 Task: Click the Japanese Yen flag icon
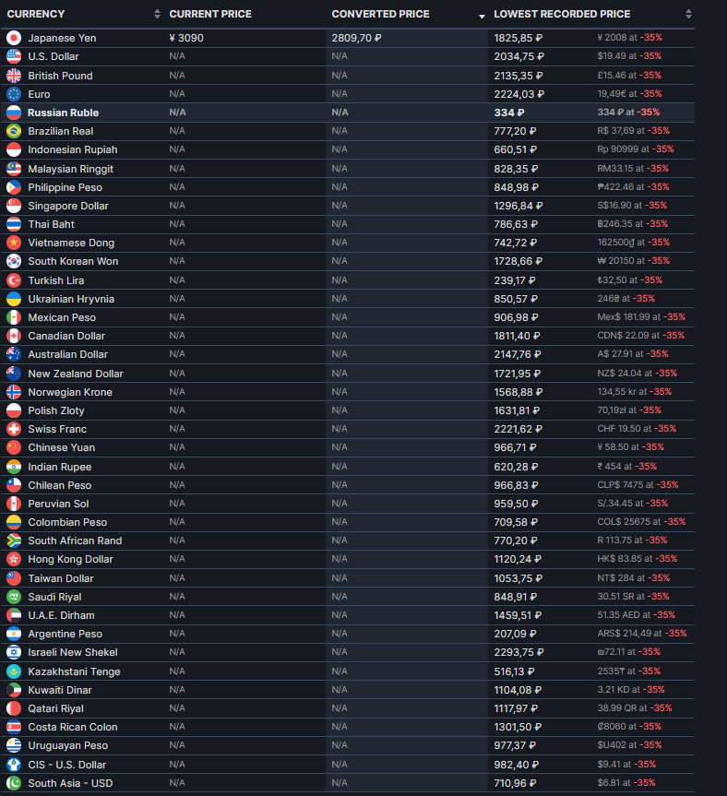[14, 38]
